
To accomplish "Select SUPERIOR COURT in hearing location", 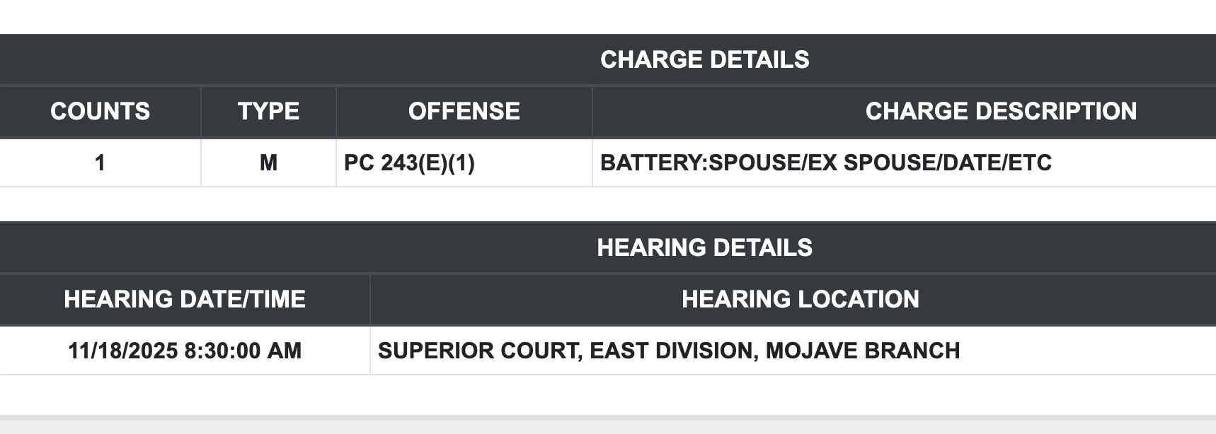I will point(478,351).
